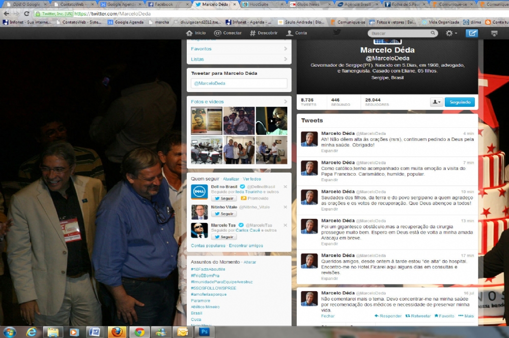Dismiss the Dell no Brasil suggestion

tap(285, 187)
